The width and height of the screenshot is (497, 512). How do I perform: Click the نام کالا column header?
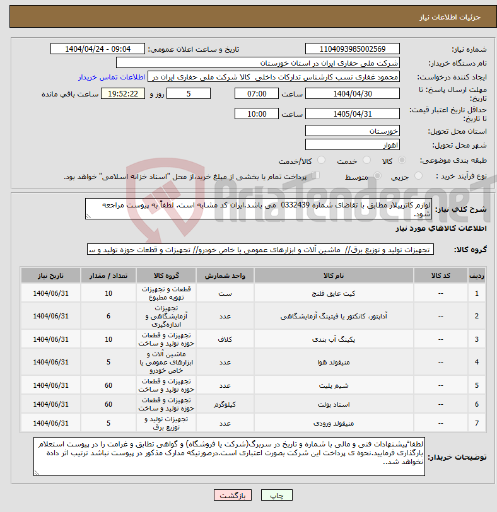(x=334, y=276)
